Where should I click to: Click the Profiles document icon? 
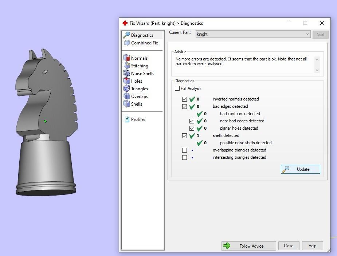(127, 119)
